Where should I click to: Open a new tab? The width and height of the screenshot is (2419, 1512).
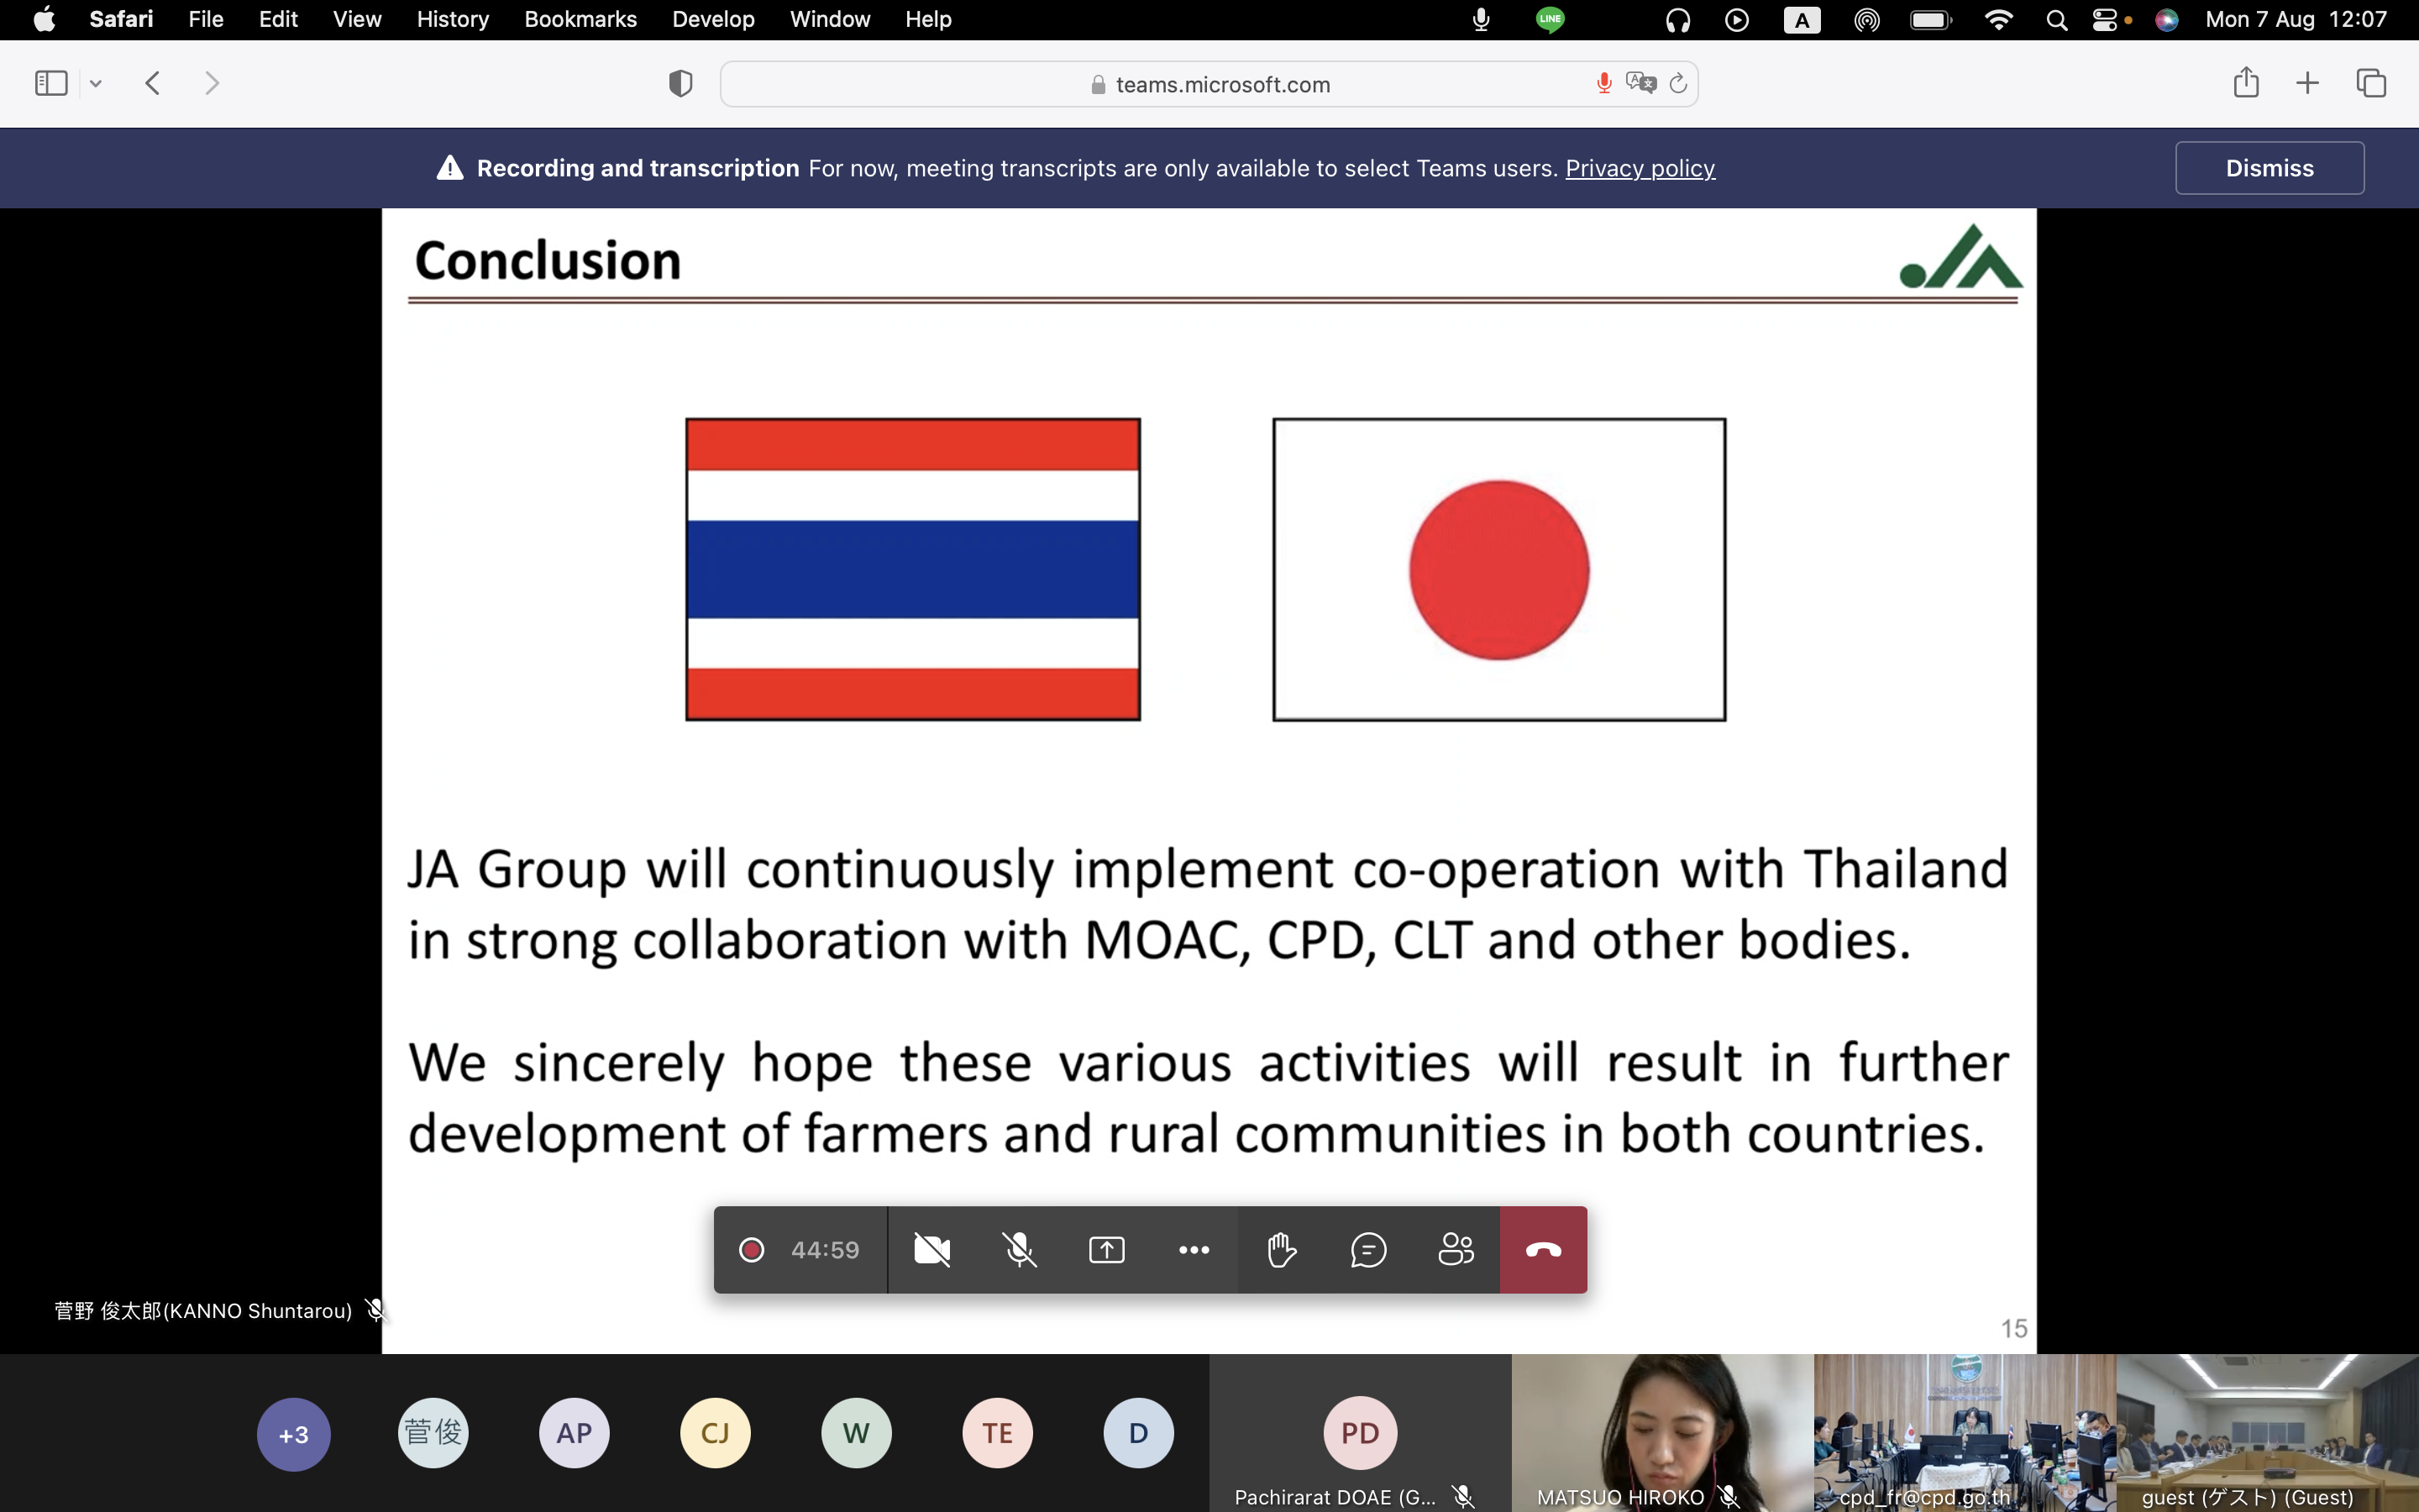(2307, 83)
